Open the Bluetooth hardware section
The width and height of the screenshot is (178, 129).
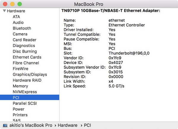coord(22,28)
